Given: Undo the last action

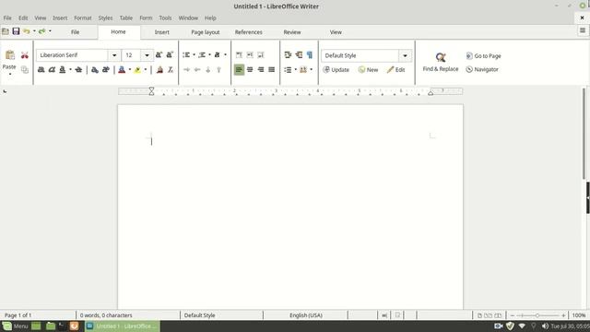Looking at the screenshot, I should click(27, 31).
